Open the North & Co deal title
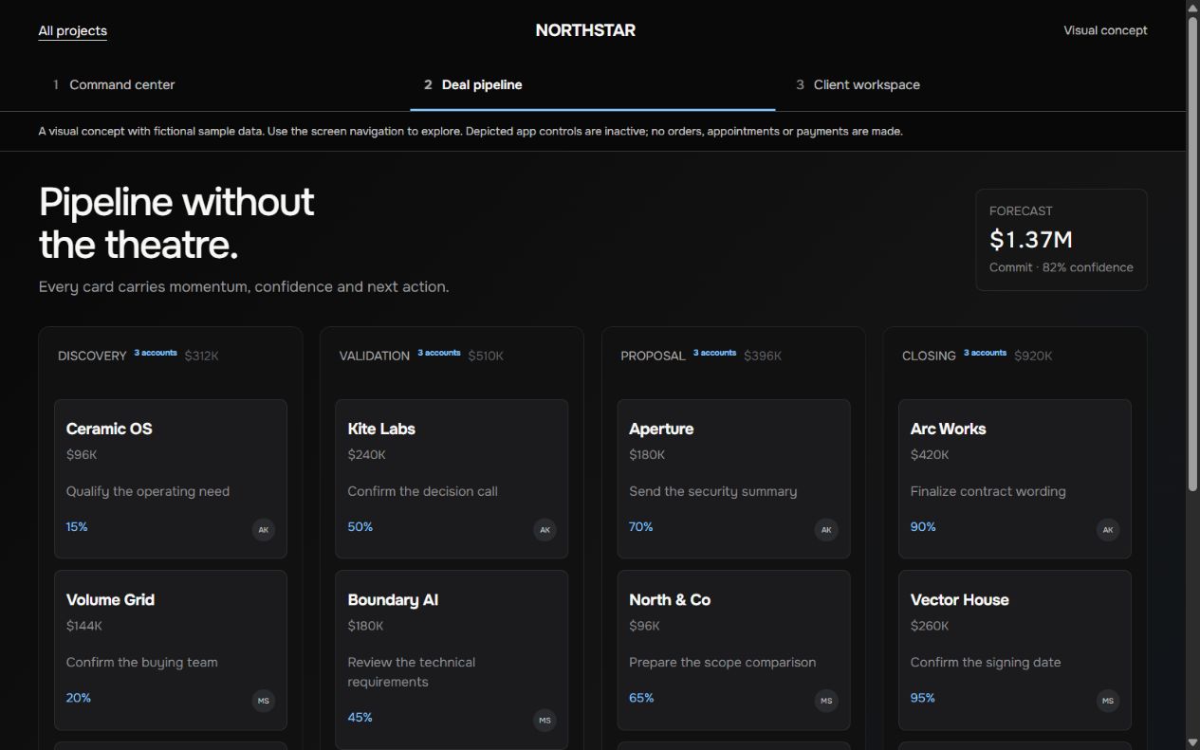The image size is (1200, 750). click(x=670, y=599)
